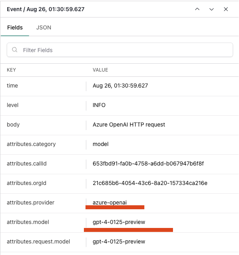This screenshot has width=239, height=255.
Task: Close the event details panel
Action: [x=226, y=9]
